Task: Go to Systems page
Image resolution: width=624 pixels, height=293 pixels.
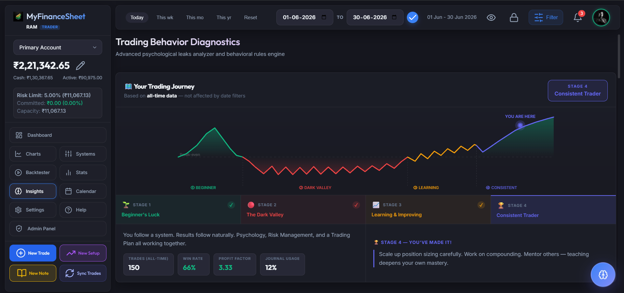Action: click(x=83, y=154)
